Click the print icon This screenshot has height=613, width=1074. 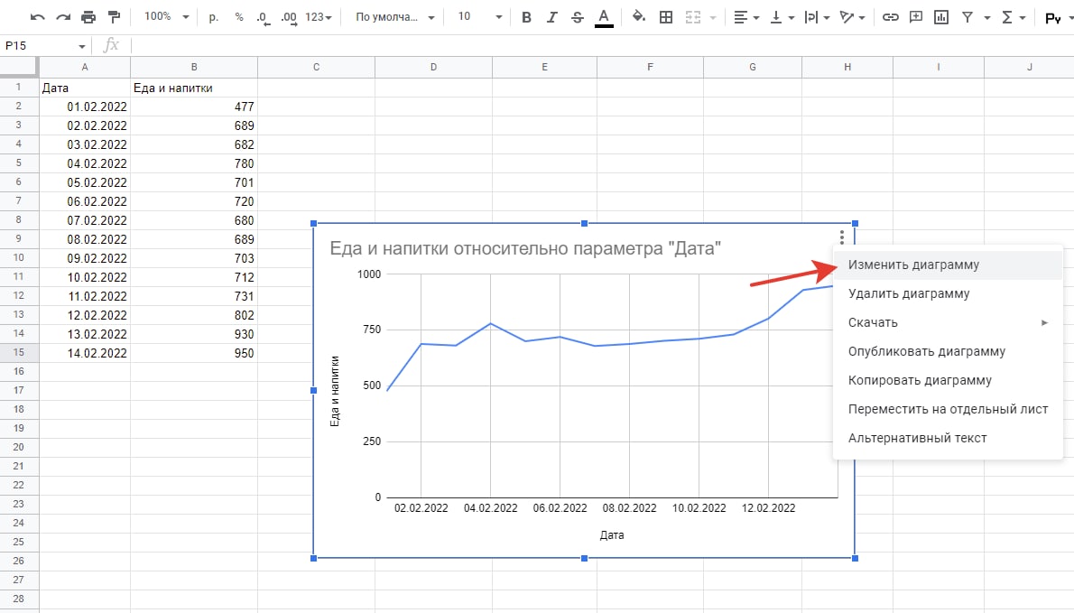coord(88,17)
